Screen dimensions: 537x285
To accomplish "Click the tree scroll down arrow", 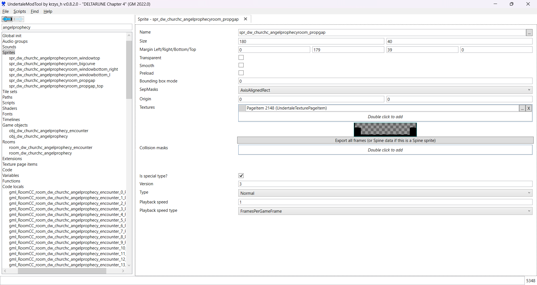I will (x=129, y=265).
